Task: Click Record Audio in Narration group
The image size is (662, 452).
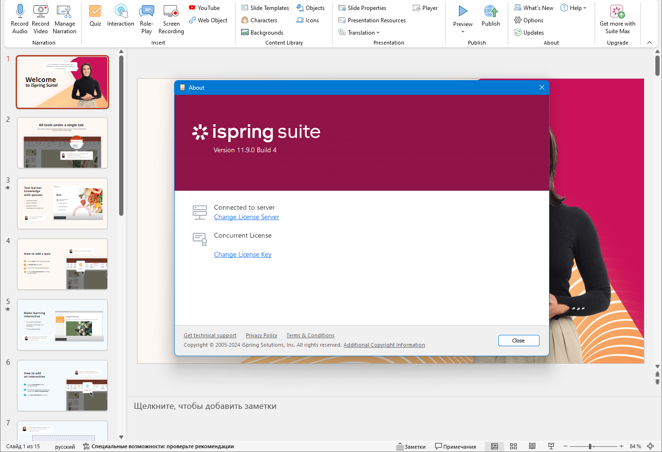Action: (20, 19)
